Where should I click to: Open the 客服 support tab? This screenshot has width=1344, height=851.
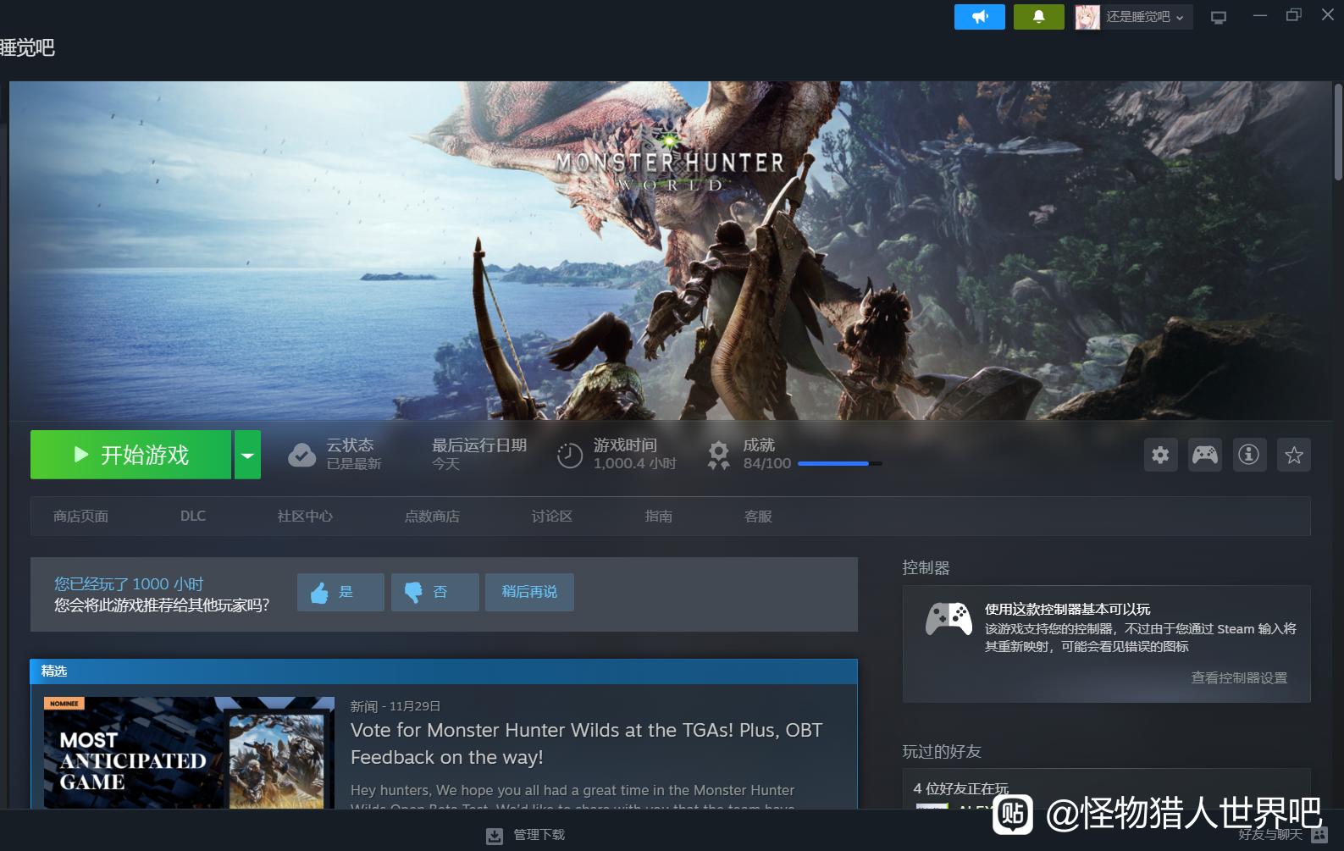coord(758,517)
